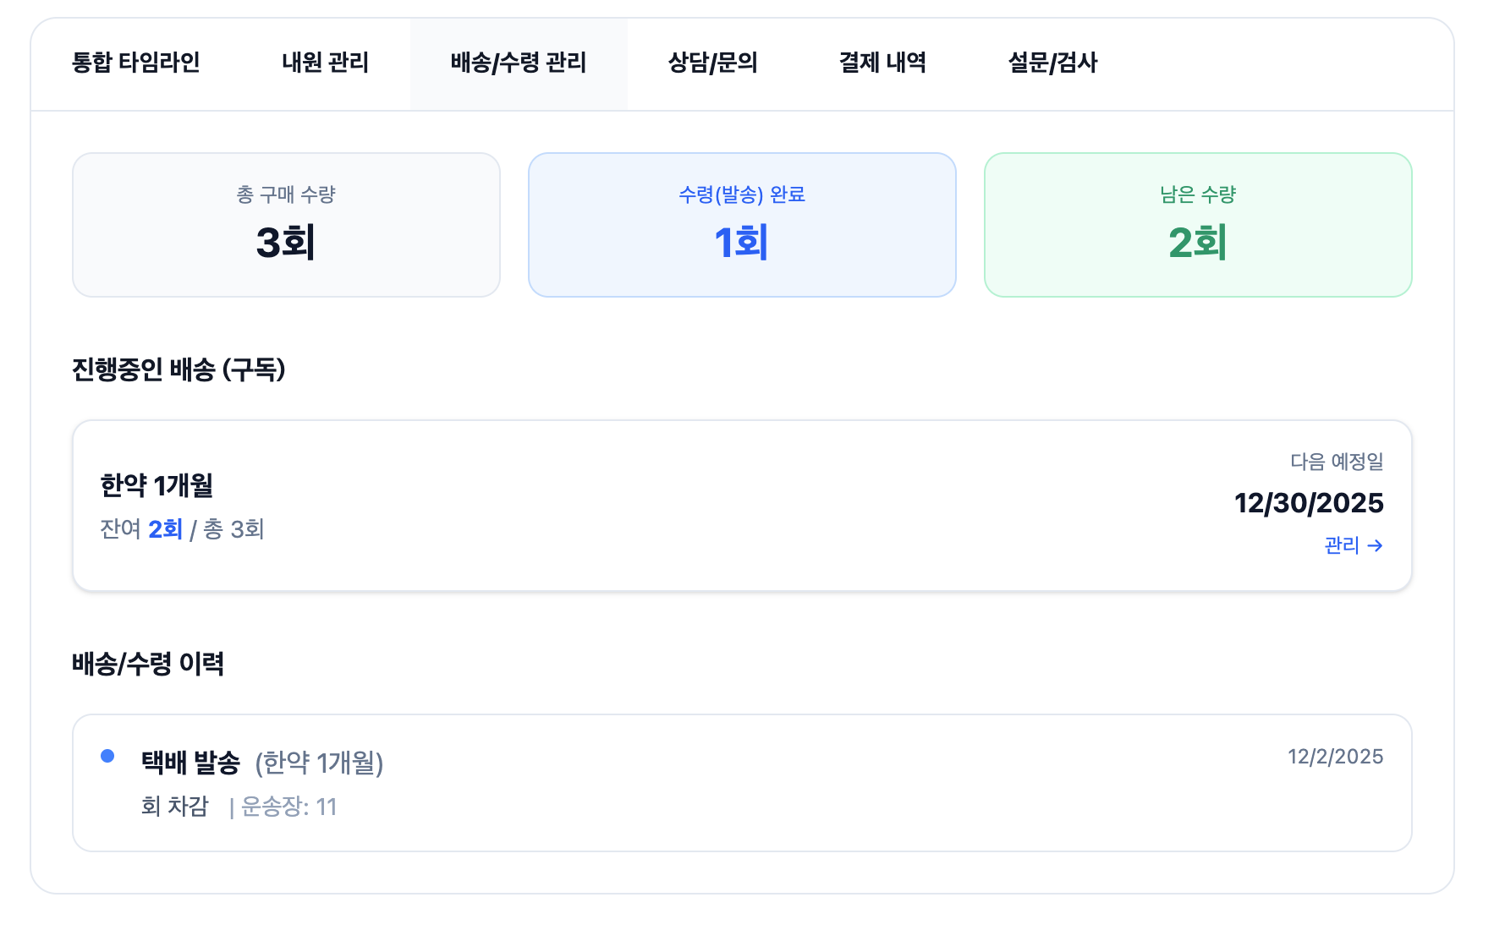This screenshot has height=952, width=1494.
Task: Click the 진행중인 배송 (구독) heading
Action: (179, 369)
